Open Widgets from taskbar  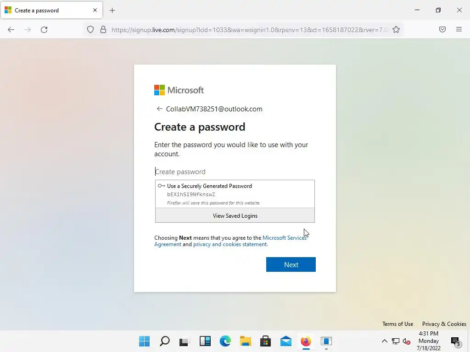pos(205,341)
